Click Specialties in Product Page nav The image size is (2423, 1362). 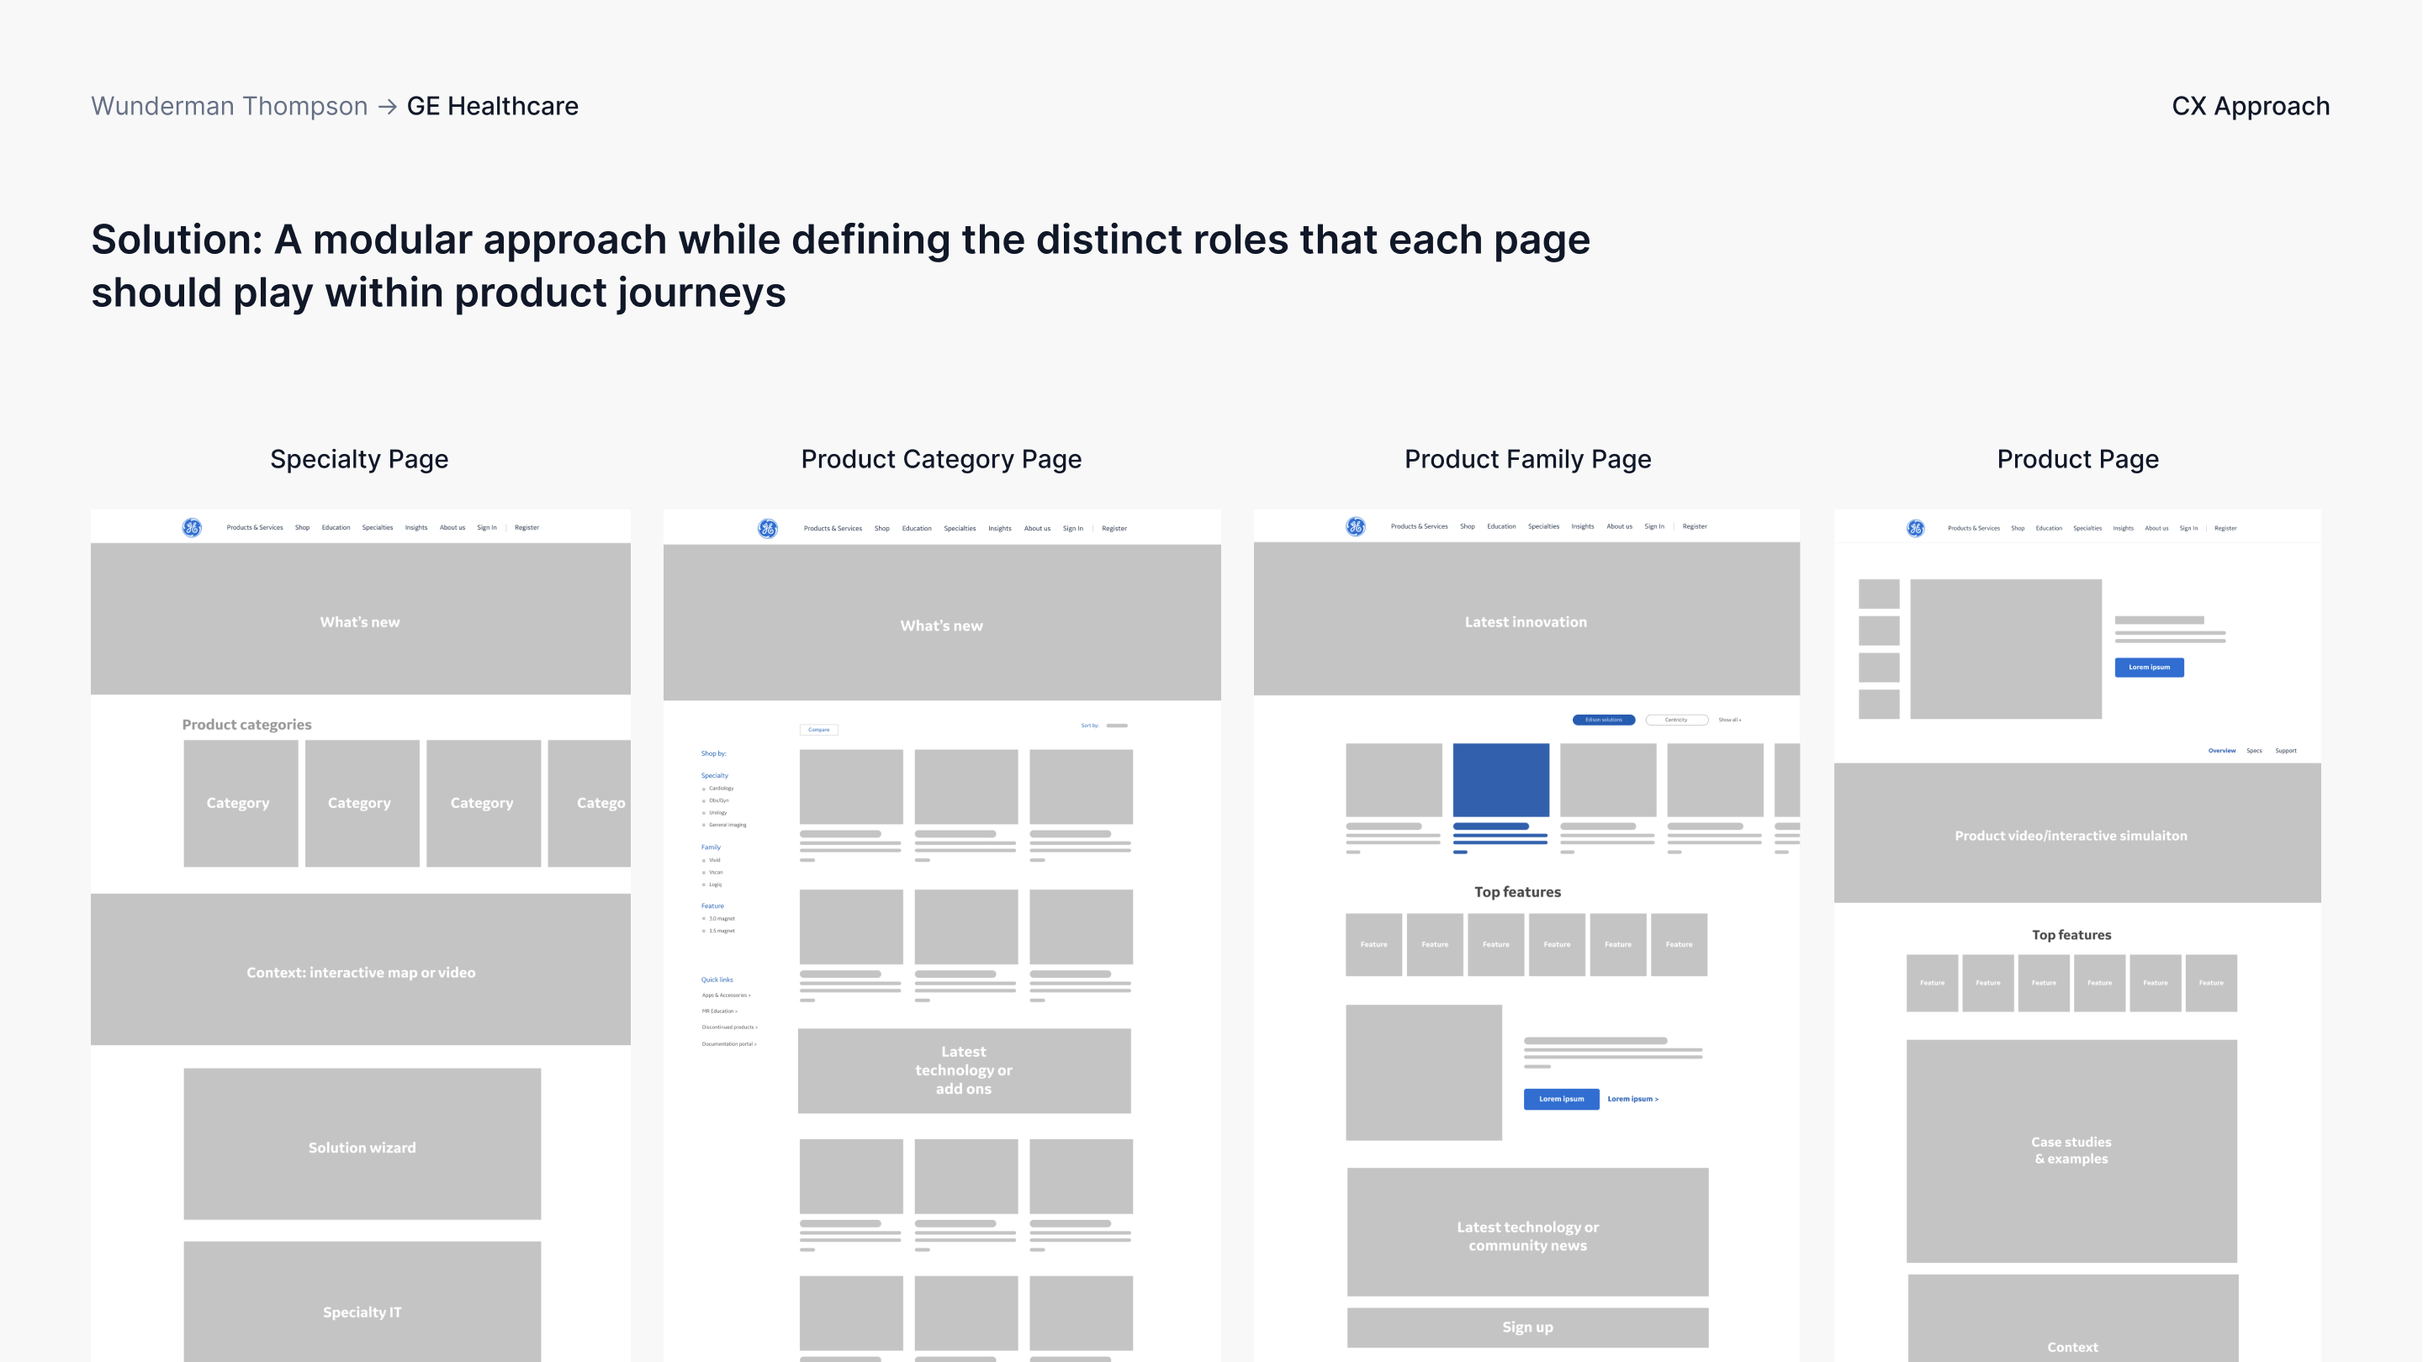pos(2087,529)
